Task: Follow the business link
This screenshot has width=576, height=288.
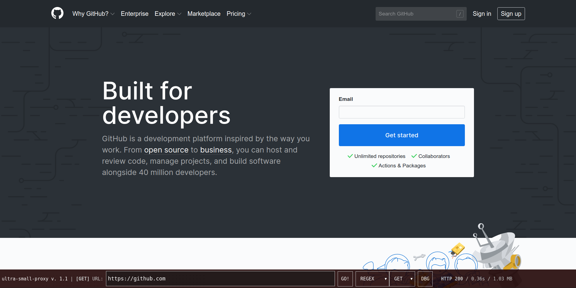Action: click(216, 150)
